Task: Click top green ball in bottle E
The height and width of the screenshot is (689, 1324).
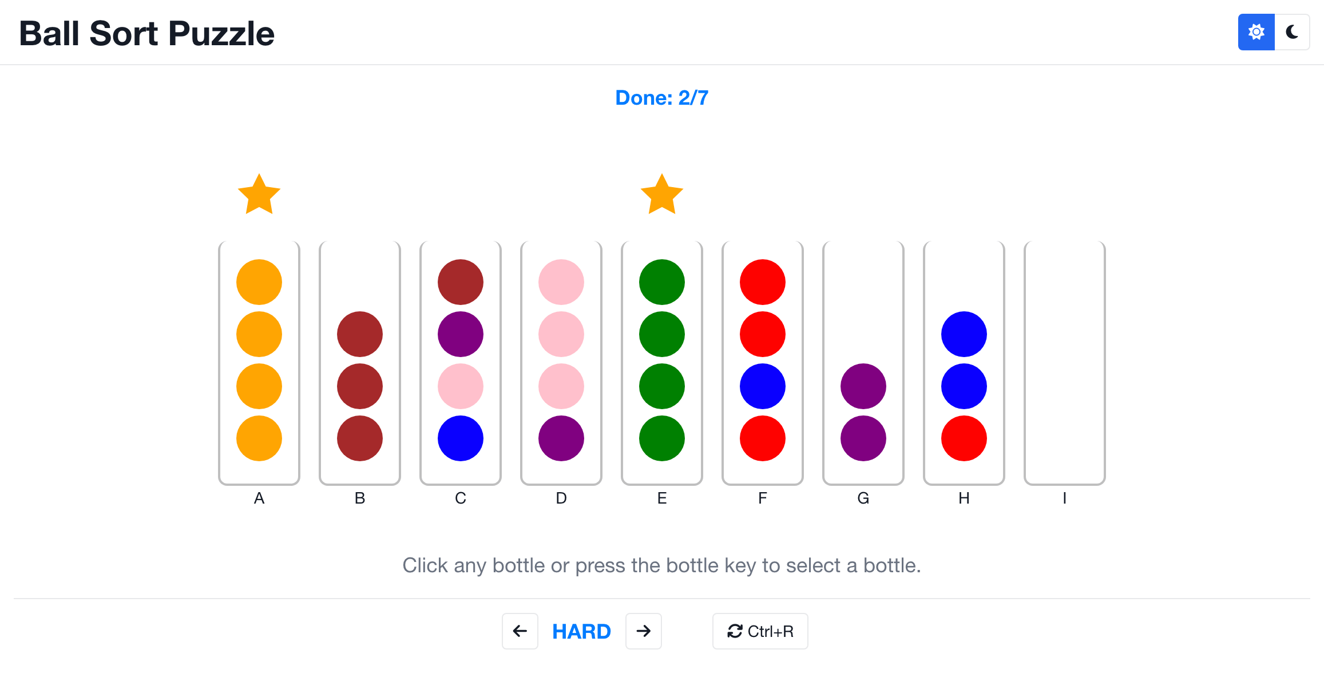Action: (662, 282)
